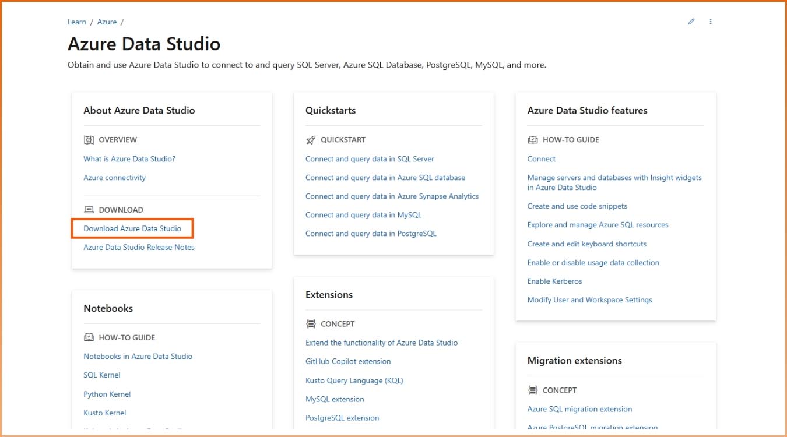Click the Extensions CONCEPT icon
This screenshot has height=437, width=787.
pos(311,324)
